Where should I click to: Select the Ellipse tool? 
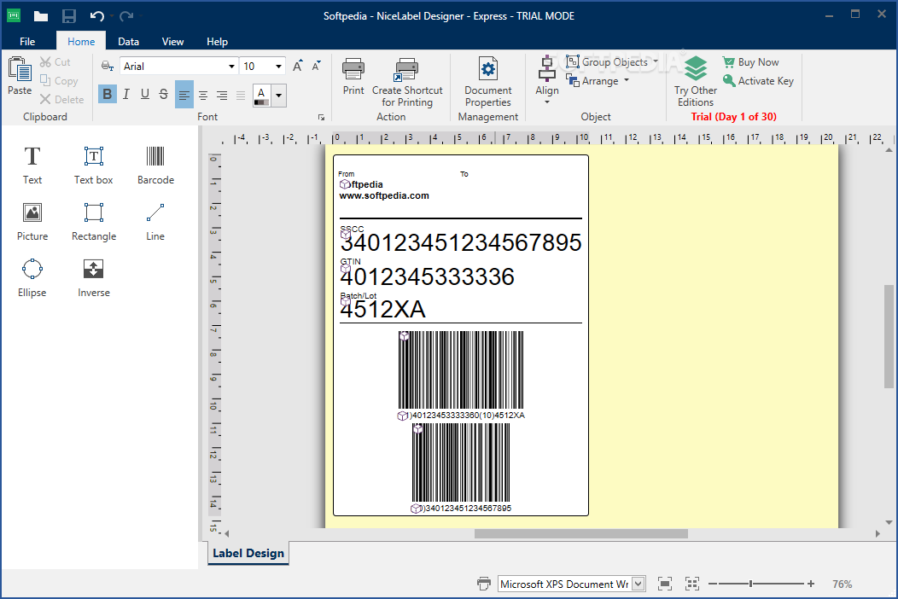[32, 277]
